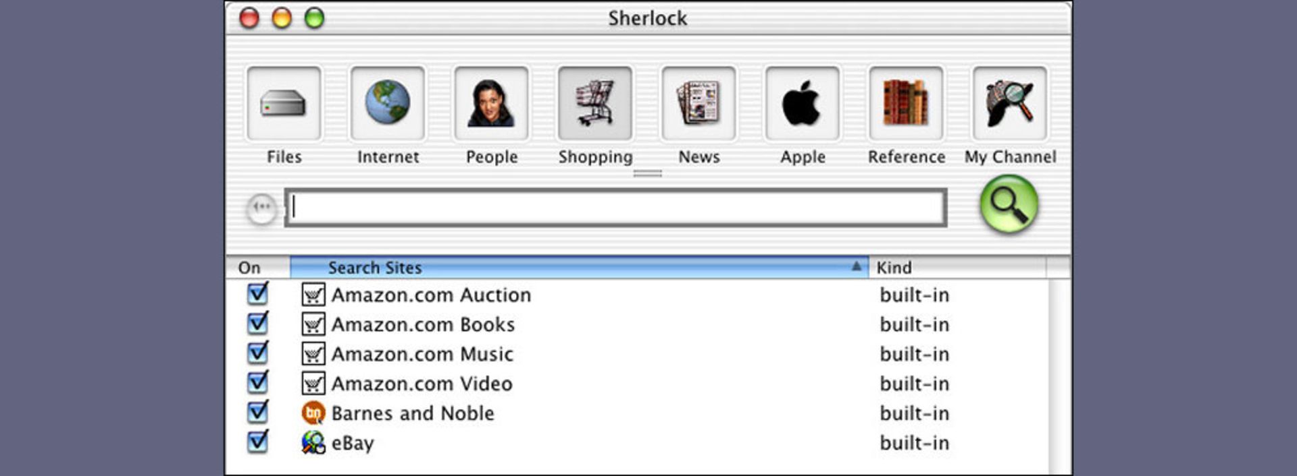Click the Amazon.com Music cart icon

pyautogui.click(x=313, y=354)
